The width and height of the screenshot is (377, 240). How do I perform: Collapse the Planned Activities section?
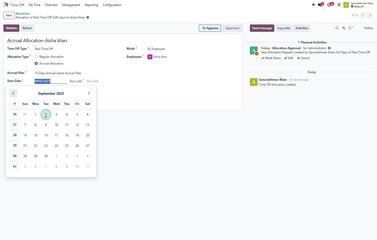312,42
